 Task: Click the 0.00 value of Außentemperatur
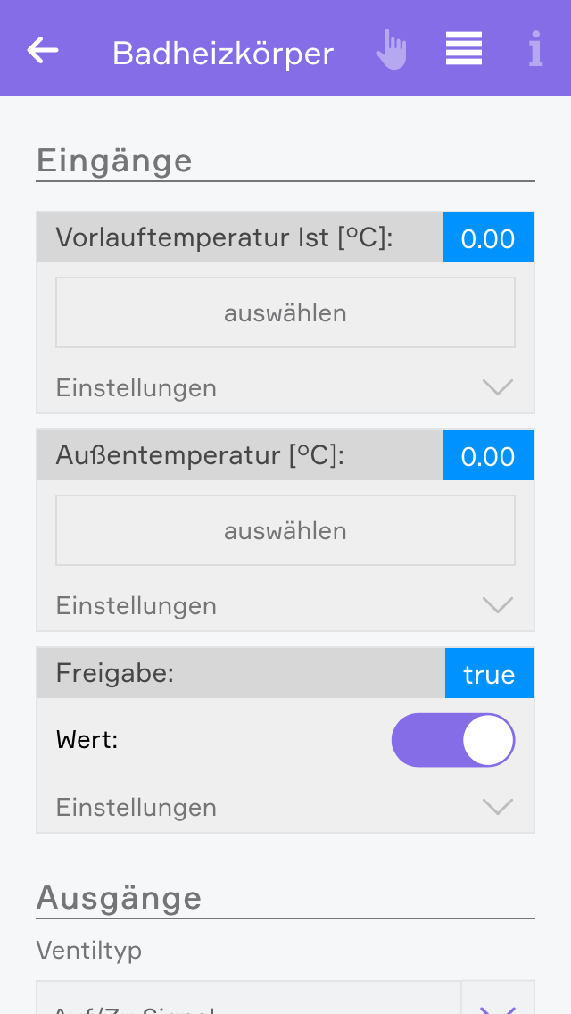(x=488, y=456)
